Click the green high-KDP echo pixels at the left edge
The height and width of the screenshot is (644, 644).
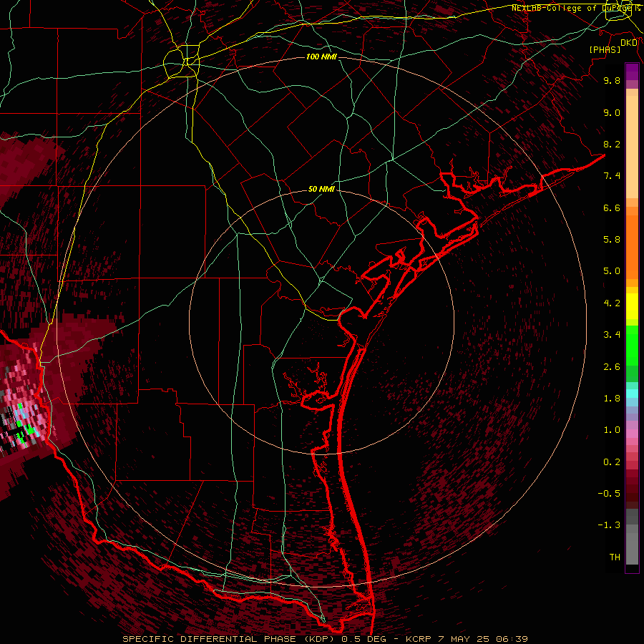click(x=29, y=429)
